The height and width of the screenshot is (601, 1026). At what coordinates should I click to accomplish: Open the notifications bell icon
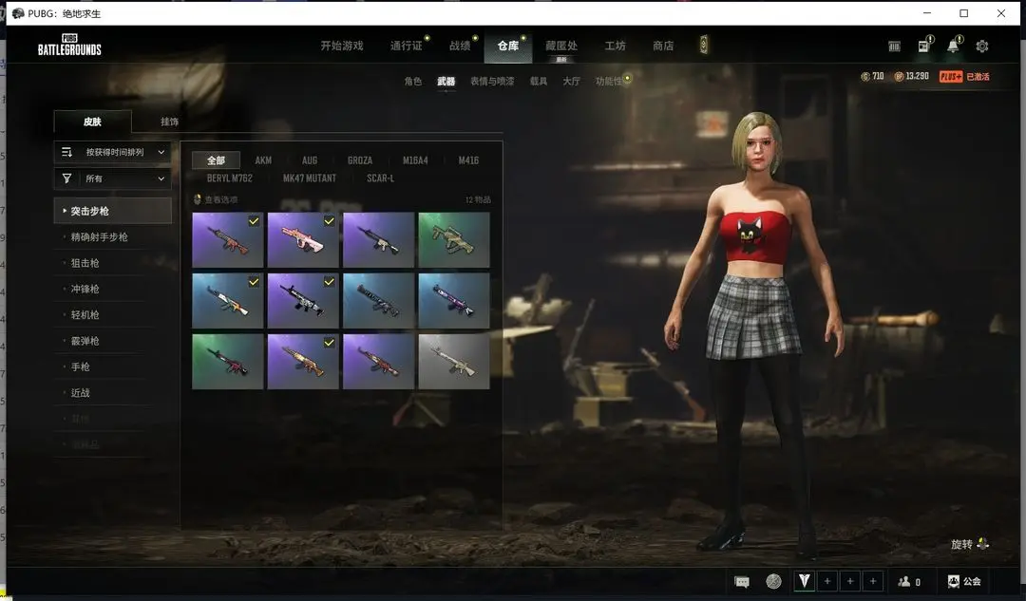(x=953, y=47)
